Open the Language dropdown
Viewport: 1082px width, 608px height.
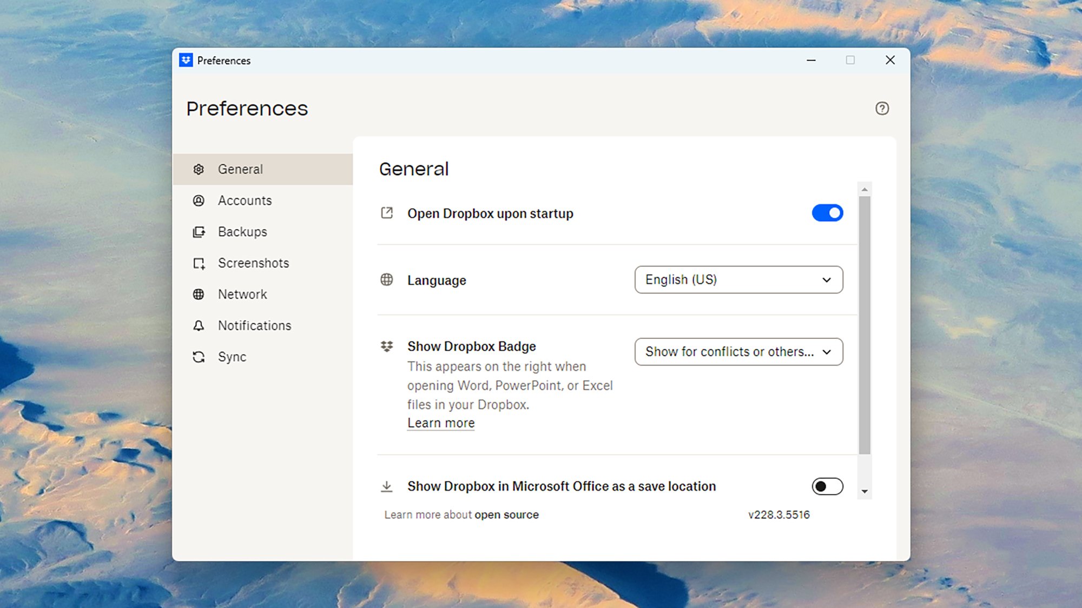click(x=738, y=280)
